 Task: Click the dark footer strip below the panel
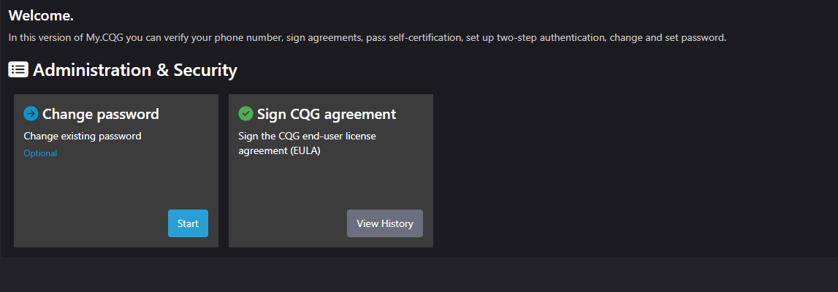tap(419, 275)
